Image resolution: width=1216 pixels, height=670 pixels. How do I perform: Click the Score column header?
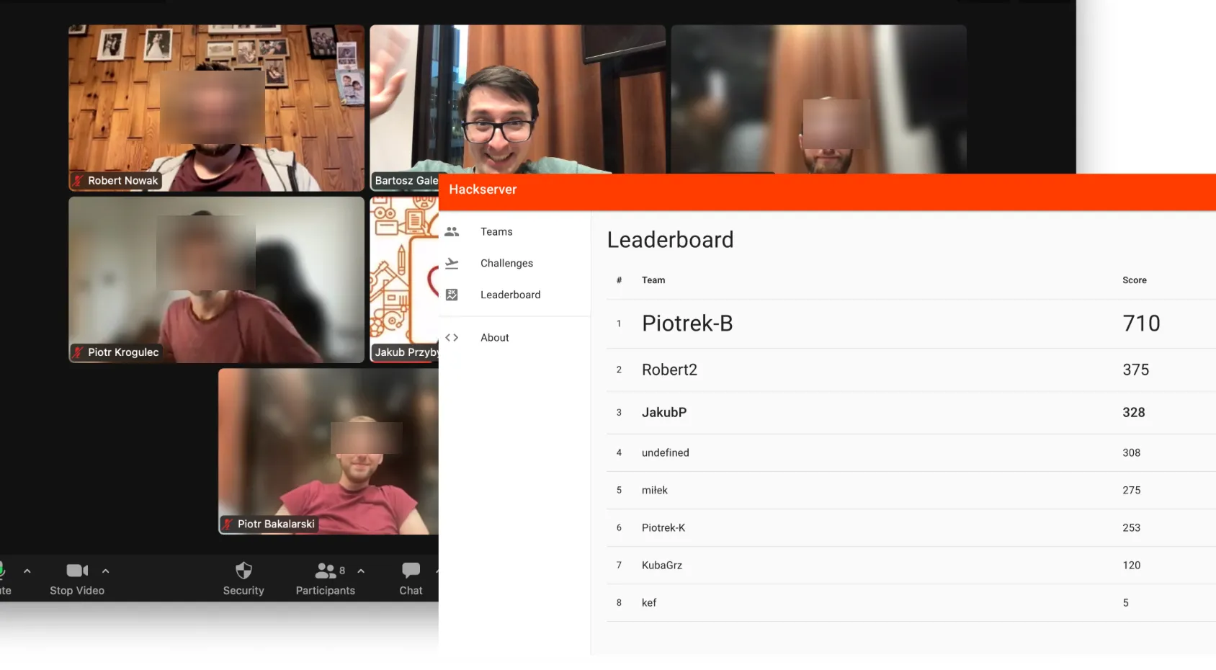click(1134, 280)
